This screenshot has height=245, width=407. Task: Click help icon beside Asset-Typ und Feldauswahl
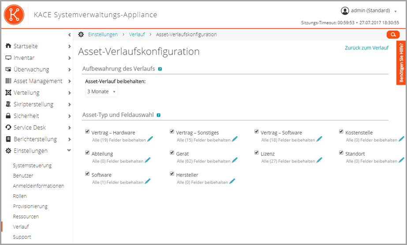click(x=158, y=115)
